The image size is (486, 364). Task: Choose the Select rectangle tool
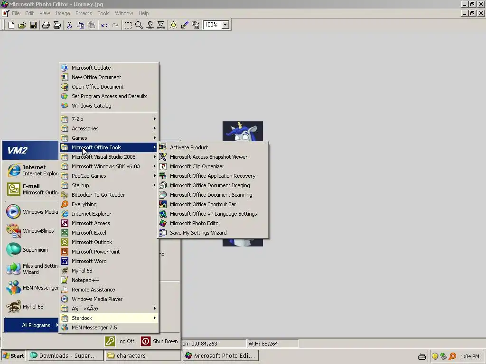[128, 25]
